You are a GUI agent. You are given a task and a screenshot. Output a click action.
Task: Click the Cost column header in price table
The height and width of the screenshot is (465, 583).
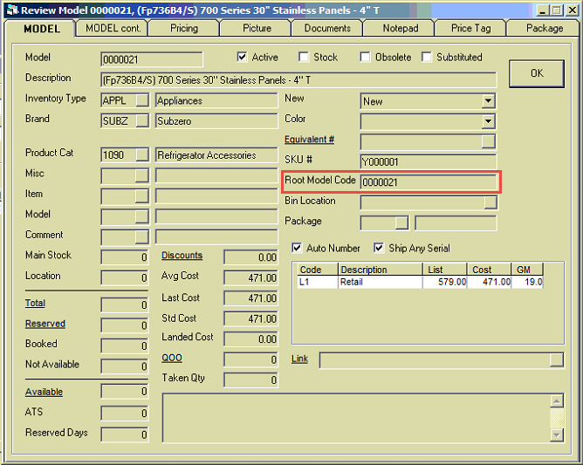point(489,269)
